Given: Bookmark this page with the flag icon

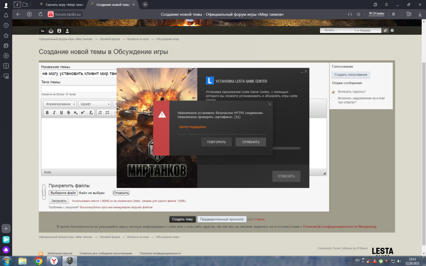Looking at the screenshot, I should [x=393, y=14].
